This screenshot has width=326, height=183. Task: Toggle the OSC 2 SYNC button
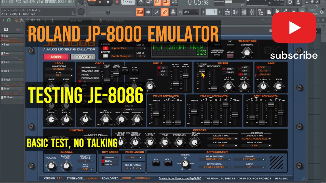[135, 71]
